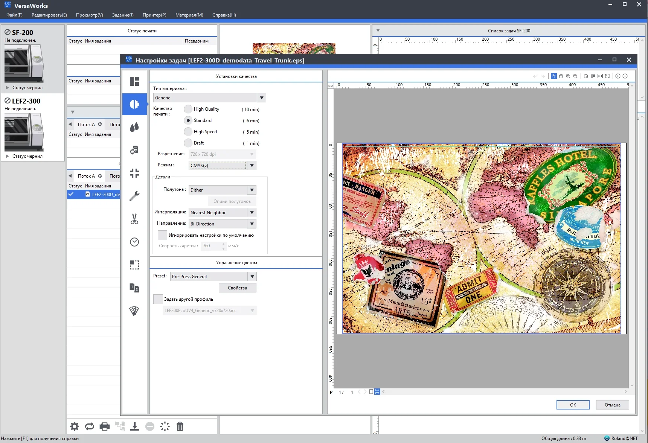Open the clip and tile sidebar icon
The width and height of the screenshot is (648, 443).
(134, 265)
